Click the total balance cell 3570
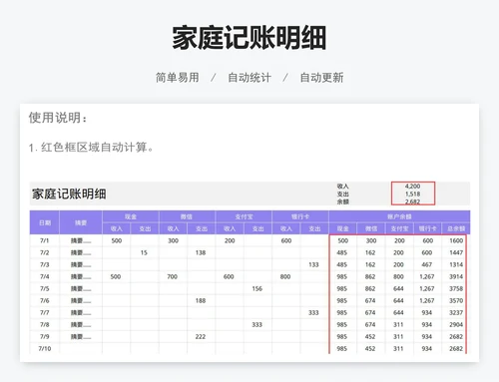This screenshot has height=382, width=499. (456, 300)
